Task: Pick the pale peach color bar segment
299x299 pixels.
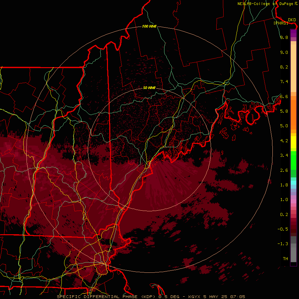Action: pos(293,69)
